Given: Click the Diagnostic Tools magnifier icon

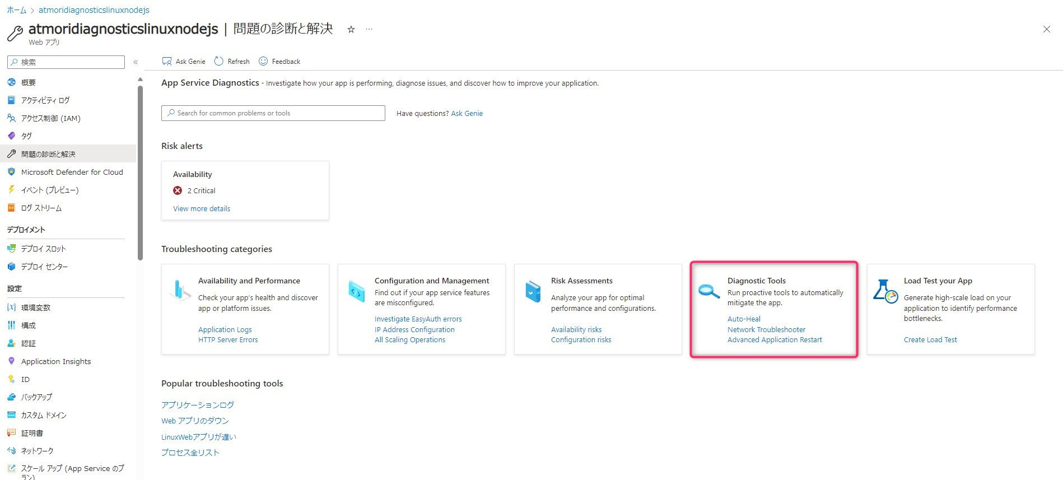Looking at the screenshot, I should [x=708, y=291].
